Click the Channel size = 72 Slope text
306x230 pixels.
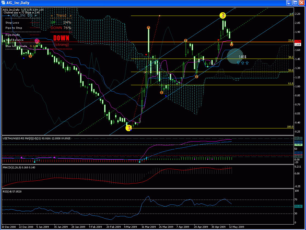[22, 13]
